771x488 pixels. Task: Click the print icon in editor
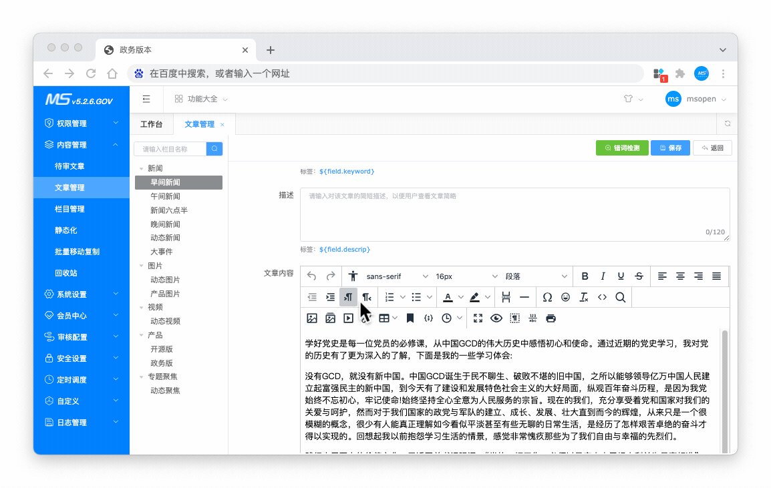tap(551, 318)
